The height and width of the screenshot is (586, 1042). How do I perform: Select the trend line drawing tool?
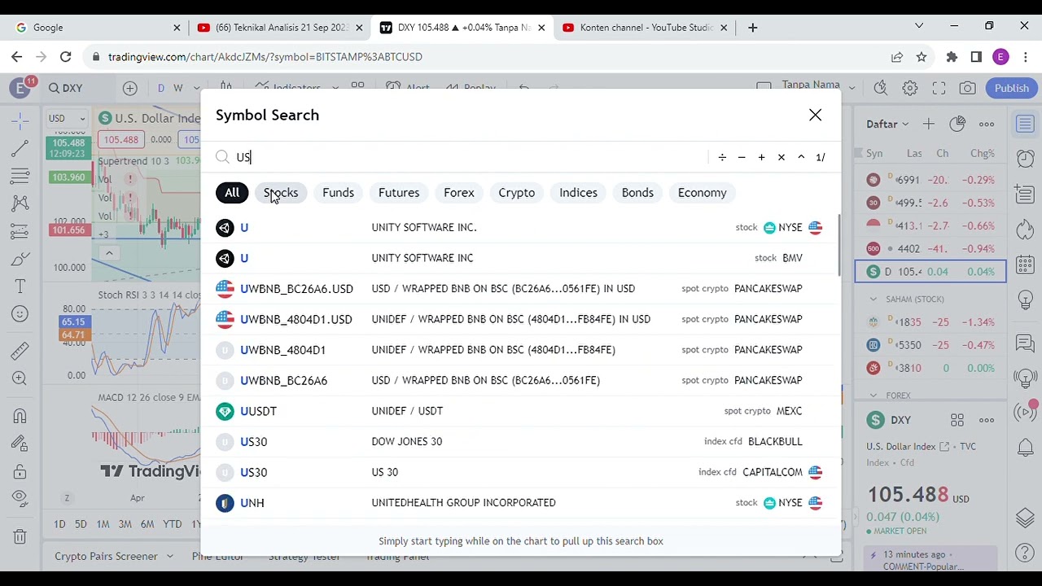point(20,148)
